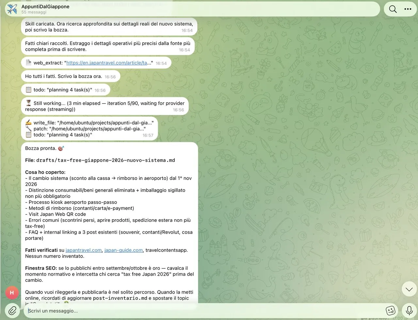This screenshot has width=418, height=320.
Task: Click the AppuntiDalGiappone chat title
Action: (x=45, y=7)
